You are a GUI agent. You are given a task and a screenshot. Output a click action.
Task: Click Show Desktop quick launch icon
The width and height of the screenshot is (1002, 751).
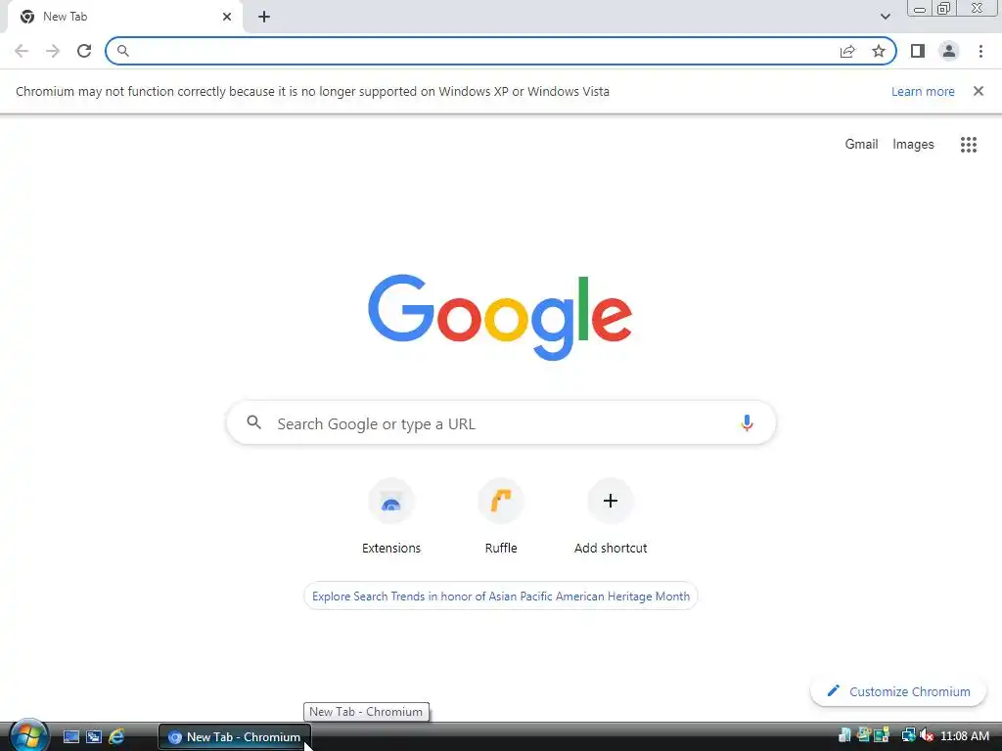pos(70,737)
